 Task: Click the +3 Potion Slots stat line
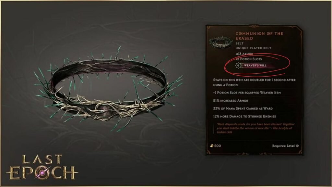click(x=249, y=59)
